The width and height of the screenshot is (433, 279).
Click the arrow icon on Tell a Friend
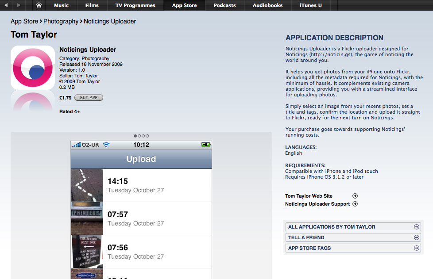tap(416, 237)
